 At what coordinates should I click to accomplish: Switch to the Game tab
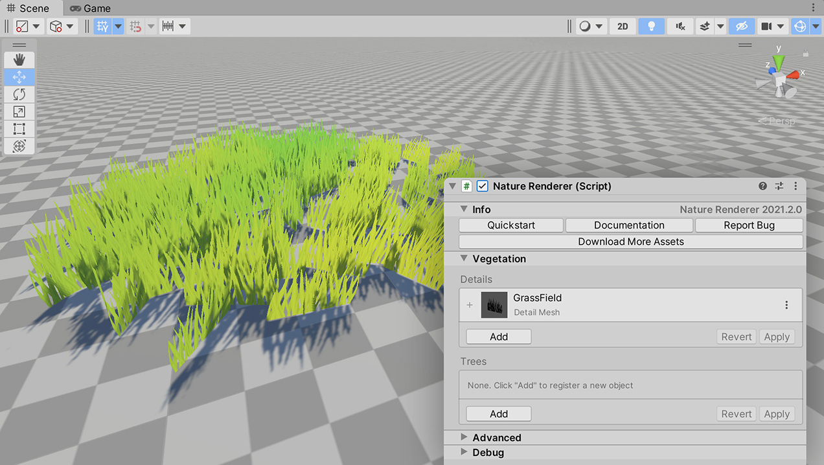point(89,8)
